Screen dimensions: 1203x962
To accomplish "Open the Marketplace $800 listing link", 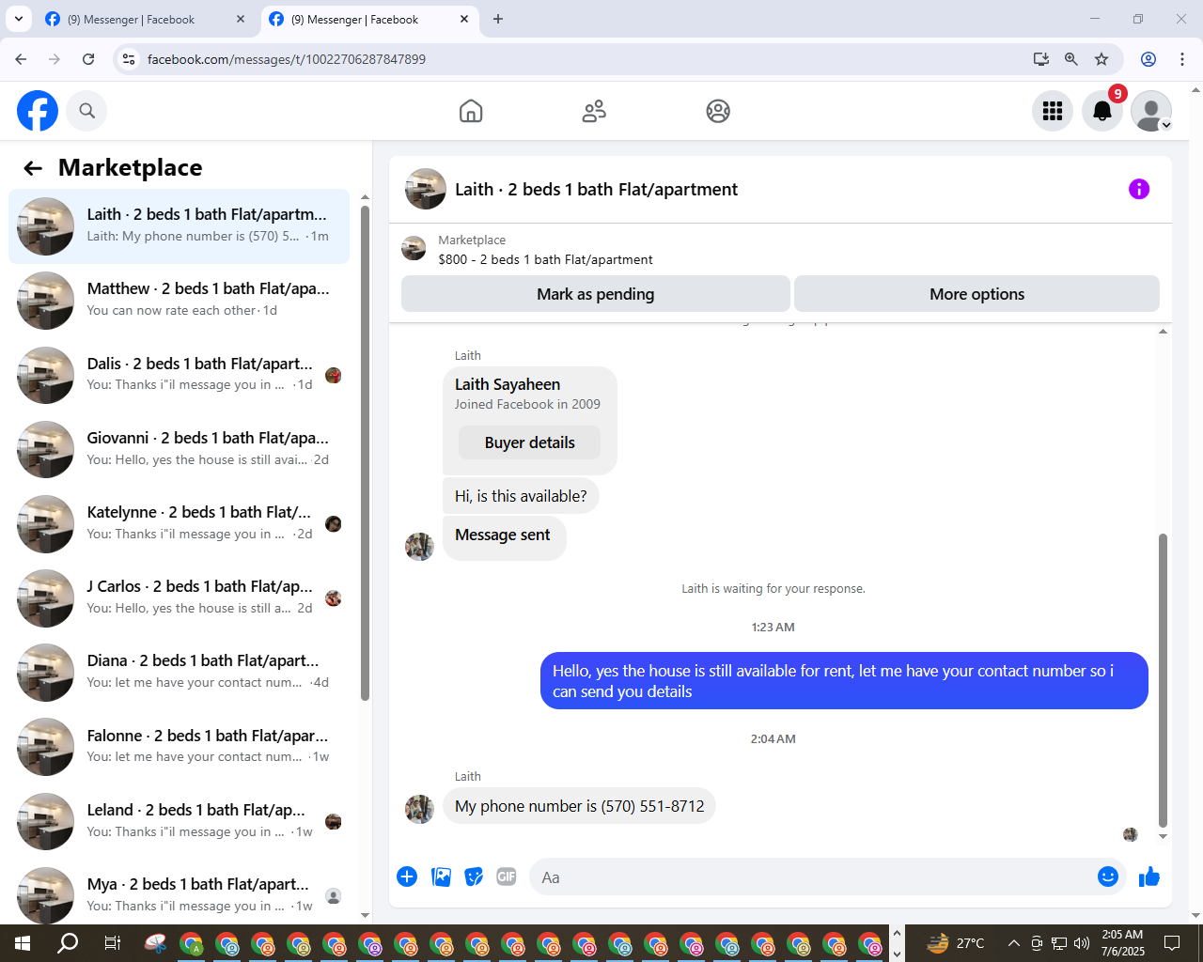I will [545, 259].
